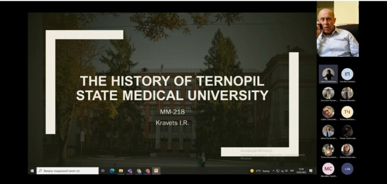Open File Explorer from the taskbar
Viewport: 387px width, 184px height.
pos(121,171)
